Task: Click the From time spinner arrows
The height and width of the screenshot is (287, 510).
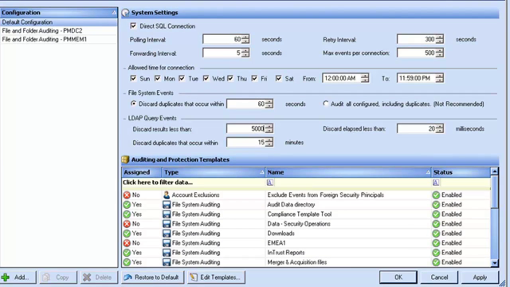Action: [365, 78]
